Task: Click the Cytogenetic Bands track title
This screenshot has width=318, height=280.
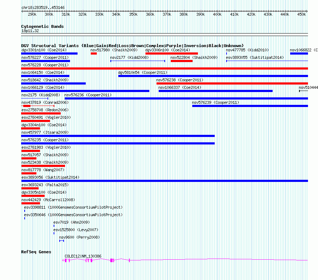Action: point(43,26)
